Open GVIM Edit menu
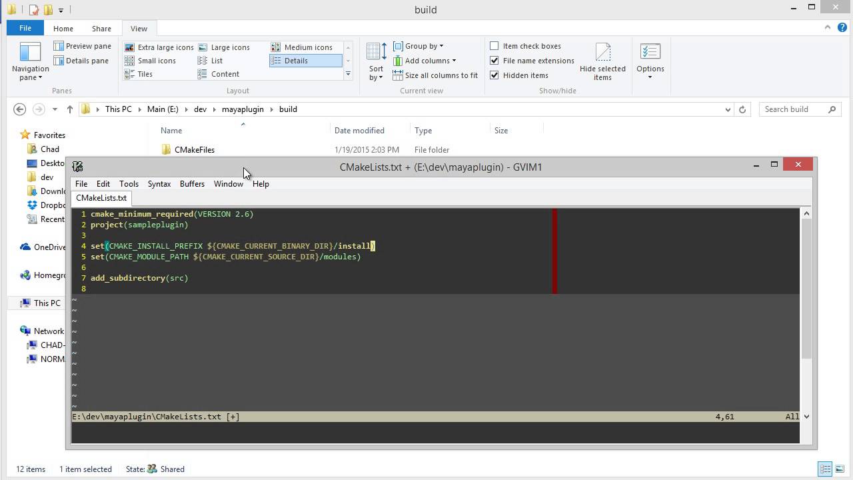853x480 pixels. (x=103, y=184)
